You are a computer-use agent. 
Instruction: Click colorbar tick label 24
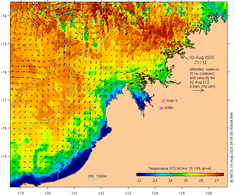[171, 181]
